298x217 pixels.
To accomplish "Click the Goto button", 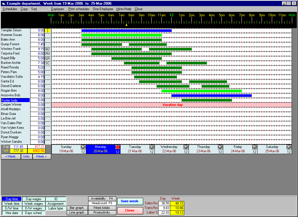I will click(26, 156).
